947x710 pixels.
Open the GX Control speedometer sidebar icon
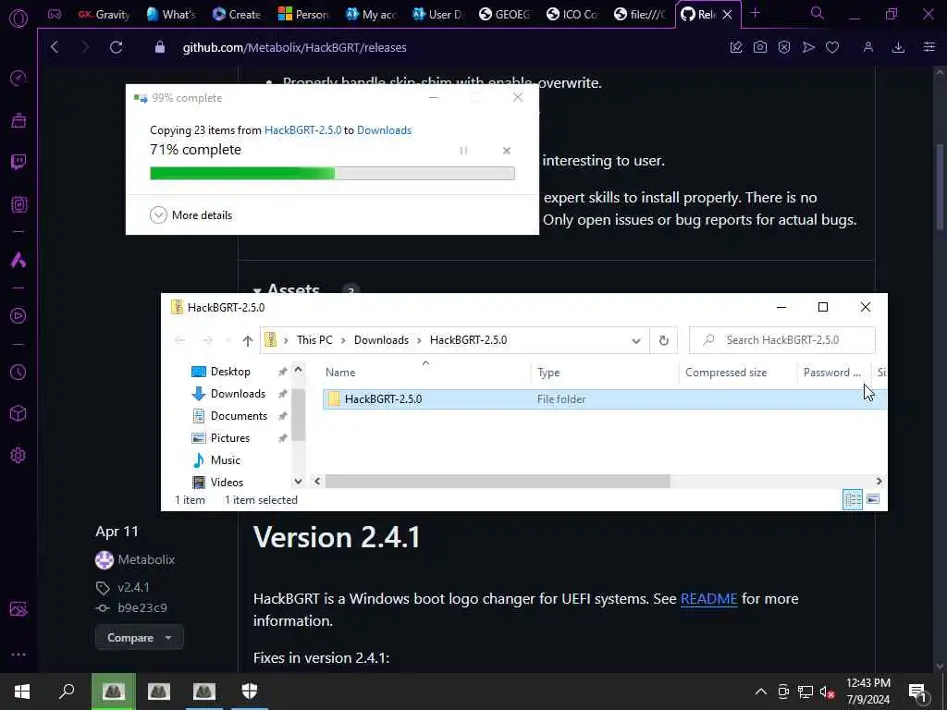pos(18,78)
